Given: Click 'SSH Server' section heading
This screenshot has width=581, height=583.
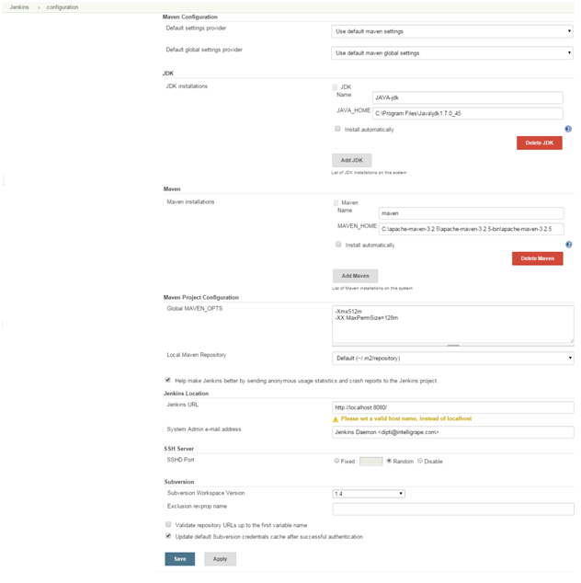Looking at the screenshot, I should click(178, 449).
